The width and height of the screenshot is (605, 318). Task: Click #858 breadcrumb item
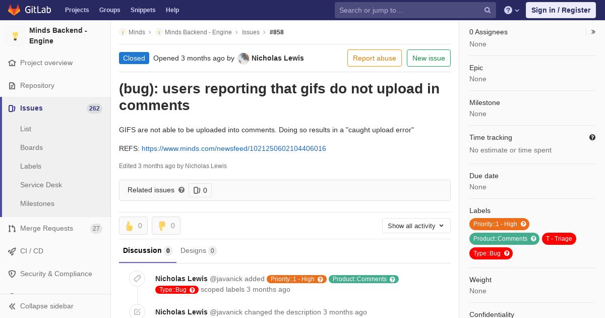click(x=277, y=32)
